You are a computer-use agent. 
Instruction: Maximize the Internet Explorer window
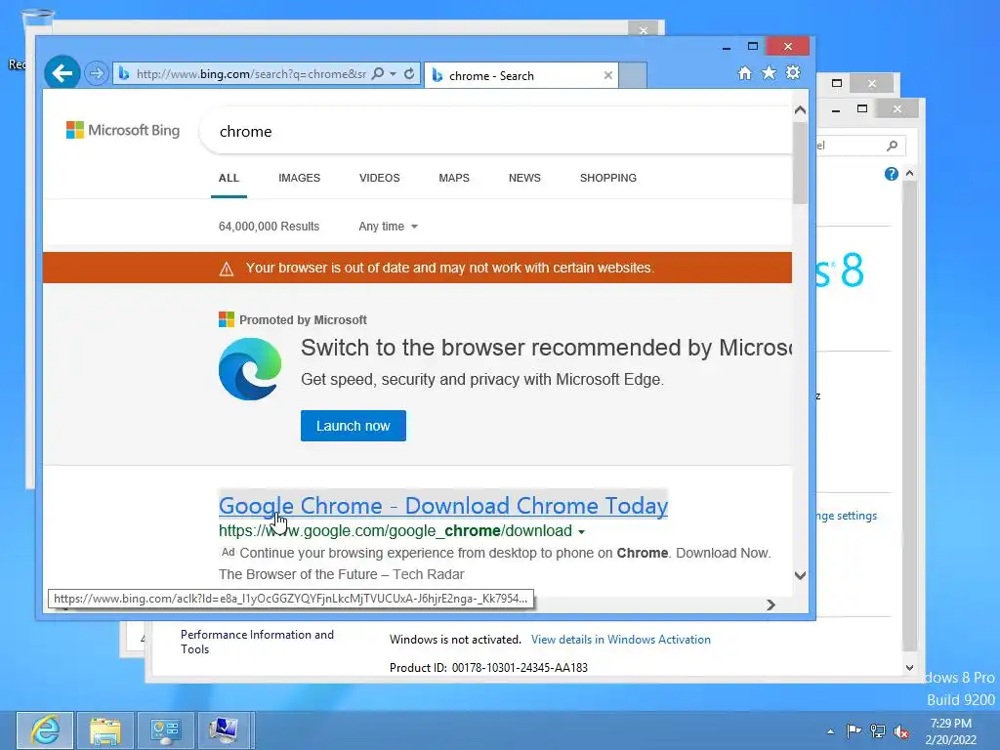click(753, 47)
